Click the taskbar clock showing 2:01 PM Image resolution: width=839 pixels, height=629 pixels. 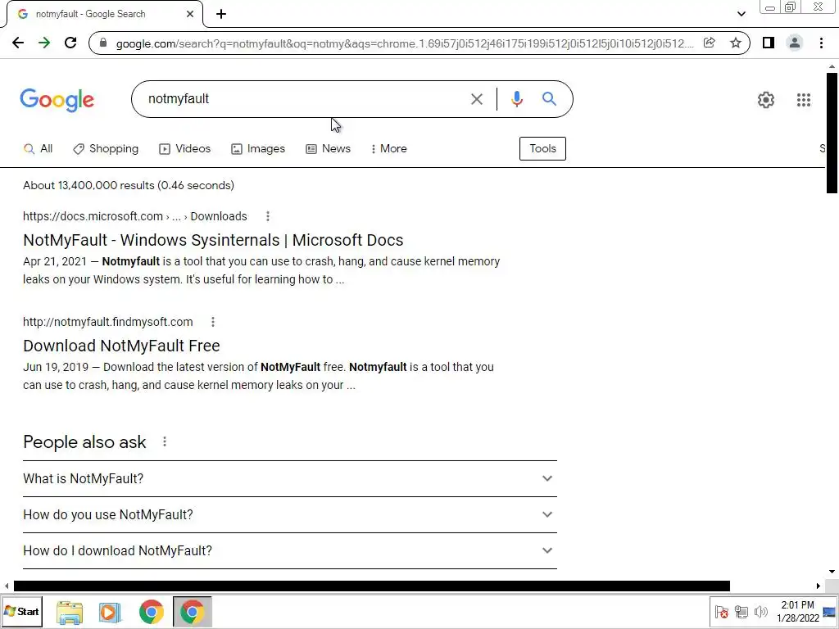(798, 612)
